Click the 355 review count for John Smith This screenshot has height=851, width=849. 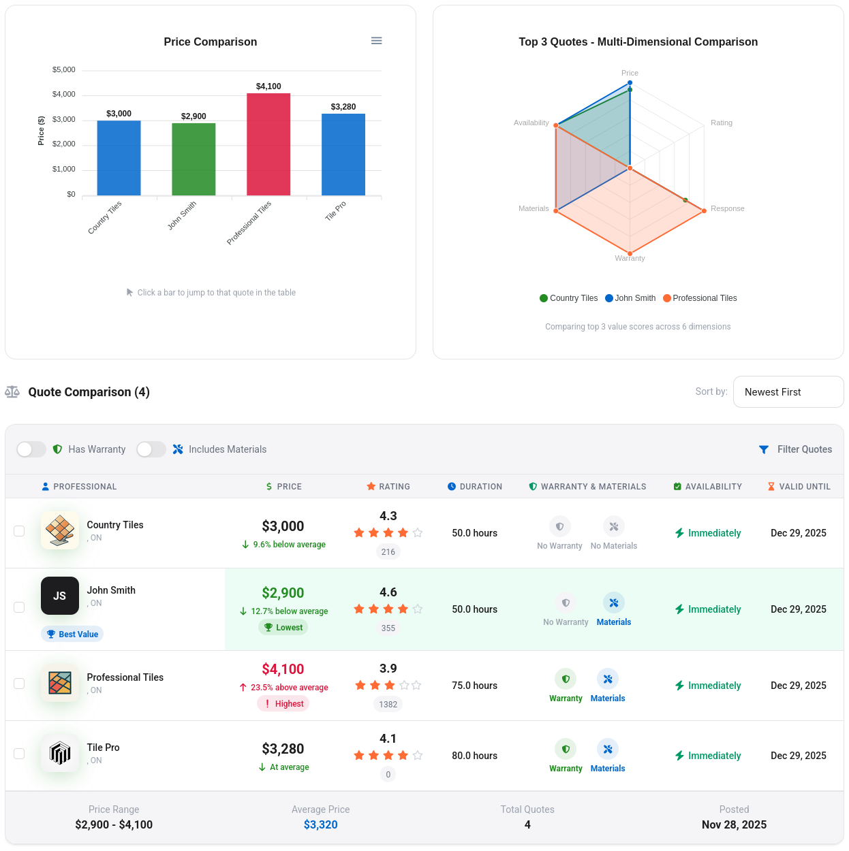point(388,628)
